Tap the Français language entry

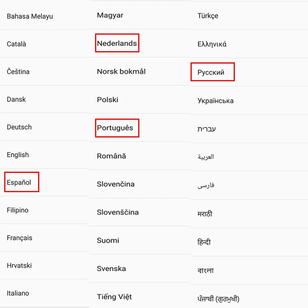tap(20, 238)
